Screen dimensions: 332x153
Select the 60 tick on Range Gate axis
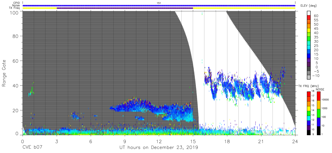pos(15,61)
